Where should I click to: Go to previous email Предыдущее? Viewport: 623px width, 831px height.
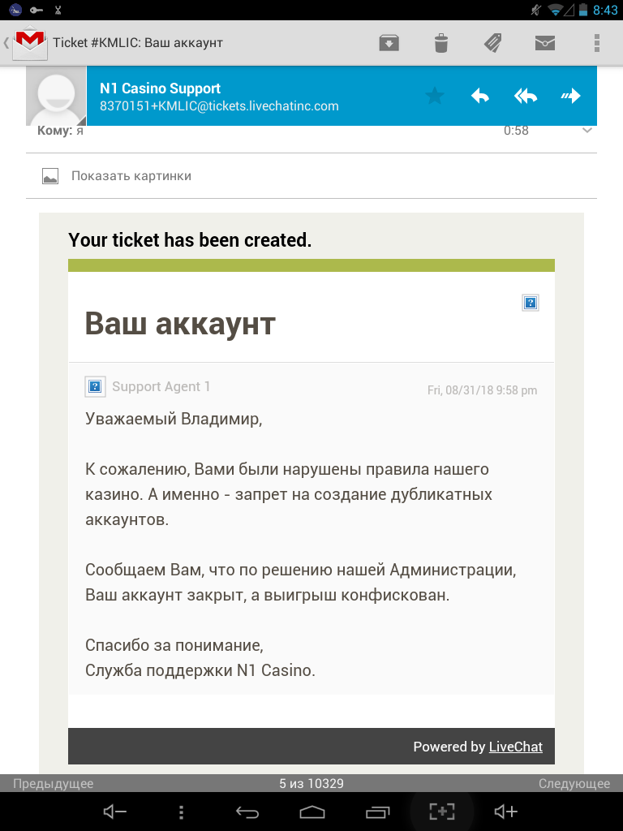[54, 784]
